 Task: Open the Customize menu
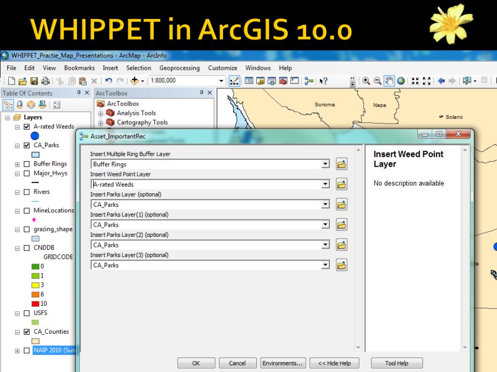pyautogui.click(x=222, y=68)
